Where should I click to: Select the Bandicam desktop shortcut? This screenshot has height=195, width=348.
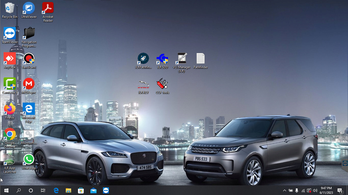pyautogui.click(x=29, y=59)
